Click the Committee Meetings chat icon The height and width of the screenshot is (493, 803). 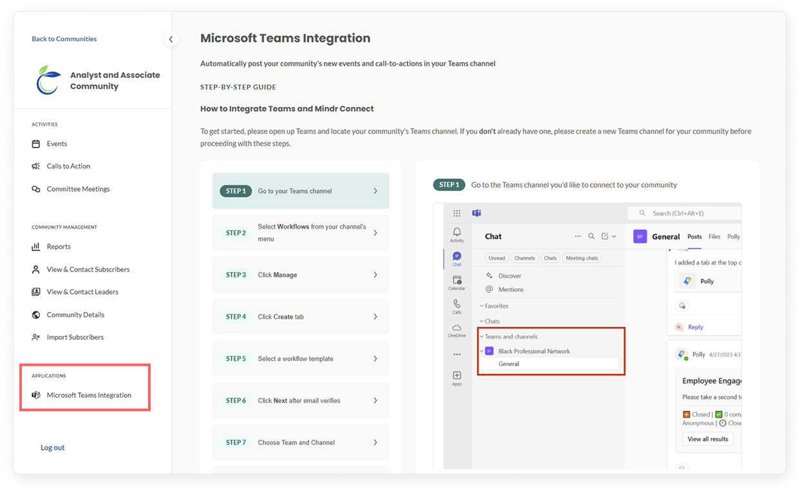[x=36, y=189]
